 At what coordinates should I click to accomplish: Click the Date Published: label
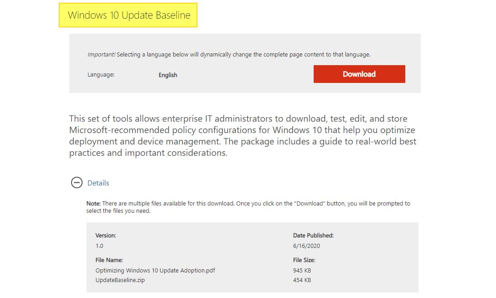314,235
